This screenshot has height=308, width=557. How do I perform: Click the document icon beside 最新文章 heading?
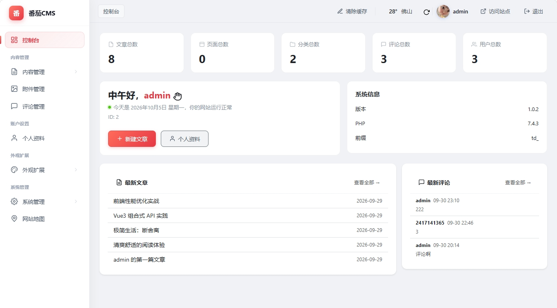pyautogui.click(x=119, y=183)
